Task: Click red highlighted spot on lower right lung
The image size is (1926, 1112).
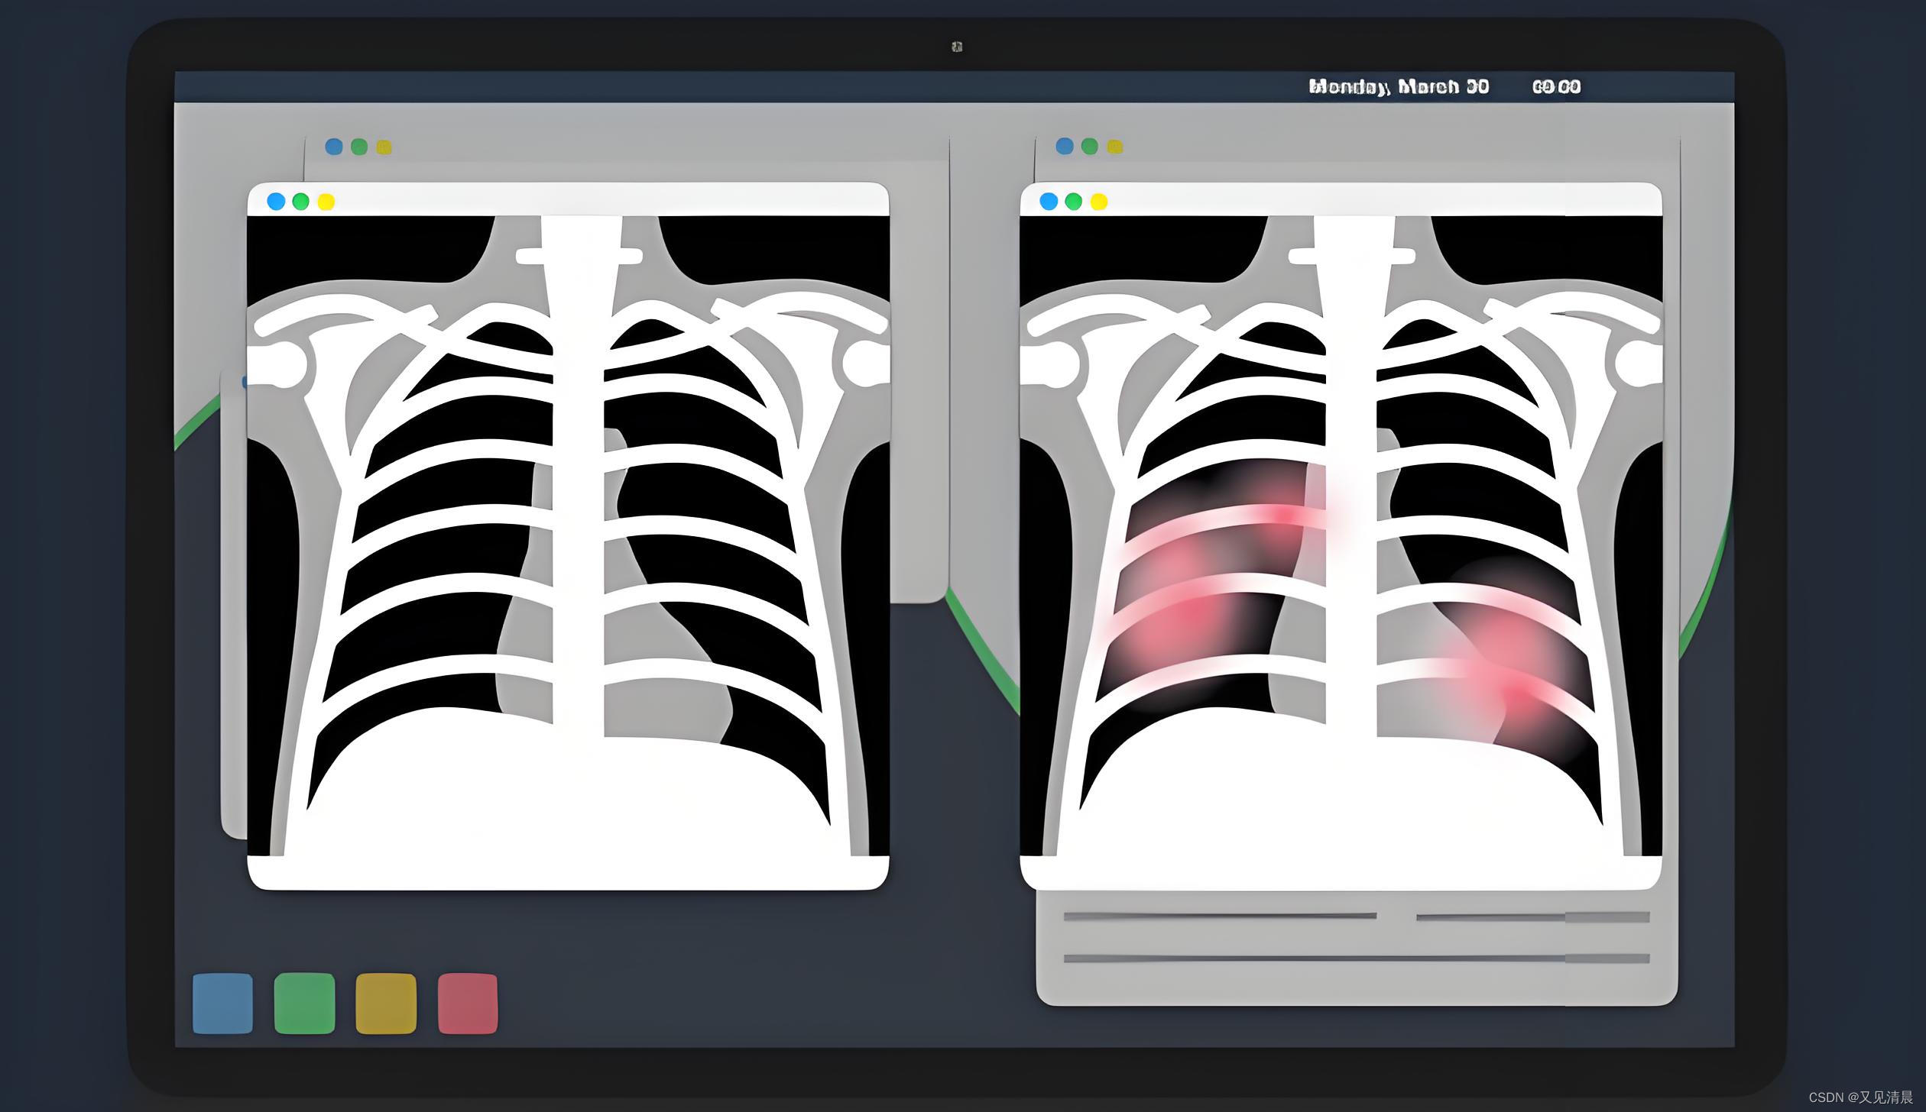Action: click(1517, 691)
